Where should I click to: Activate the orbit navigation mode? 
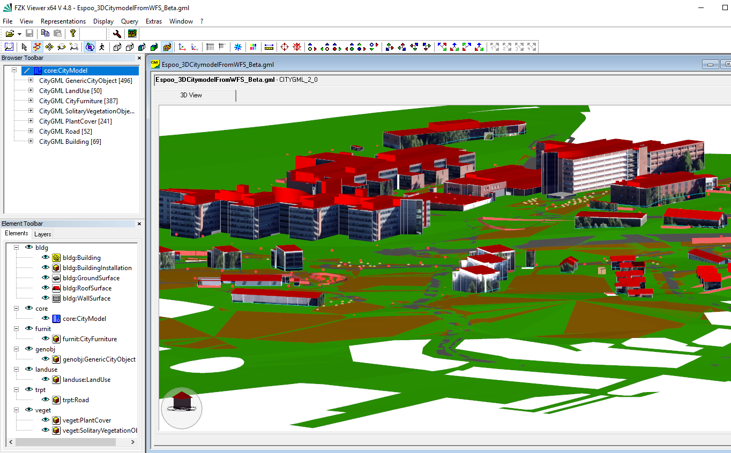point(90,47)
